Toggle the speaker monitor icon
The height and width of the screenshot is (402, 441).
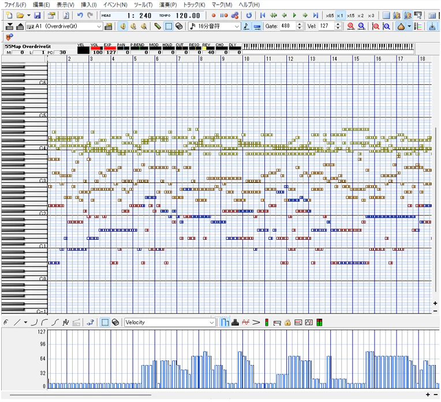click(x=122, y=27)
